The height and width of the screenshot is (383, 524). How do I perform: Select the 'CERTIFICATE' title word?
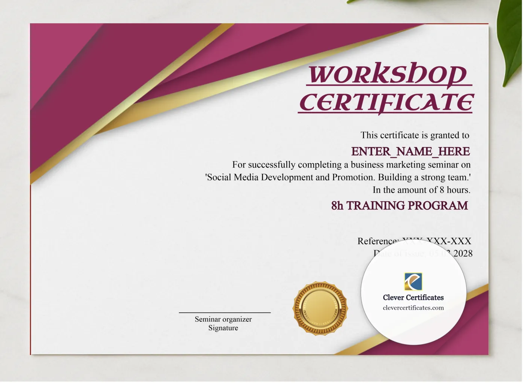[x=386, y=102]
